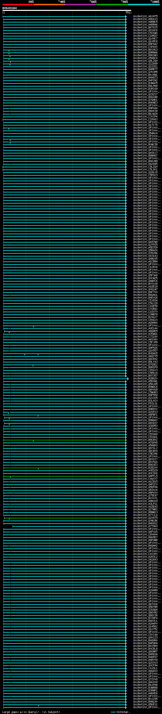
Task: Select hit label UniRef100_B4P1N2
Action: click(x=145, y=80)
